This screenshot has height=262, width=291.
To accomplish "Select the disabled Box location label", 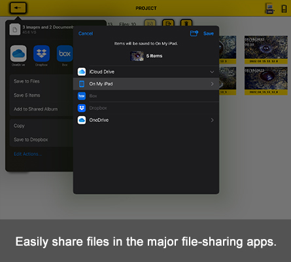I will pos(93,96).
